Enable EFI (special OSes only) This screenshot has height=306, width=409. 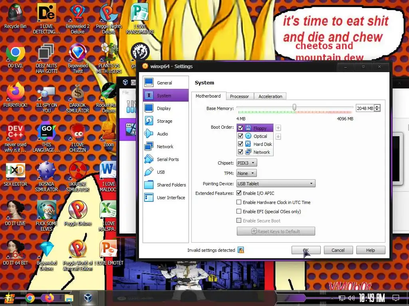point(239,211)
